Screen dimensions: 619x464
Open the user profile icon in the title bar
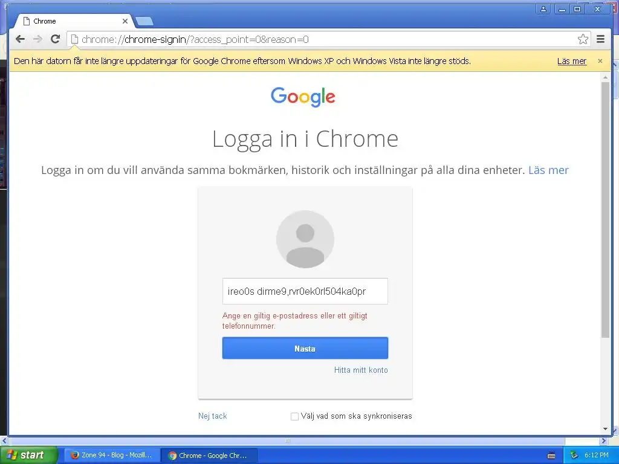pos(543,8)
